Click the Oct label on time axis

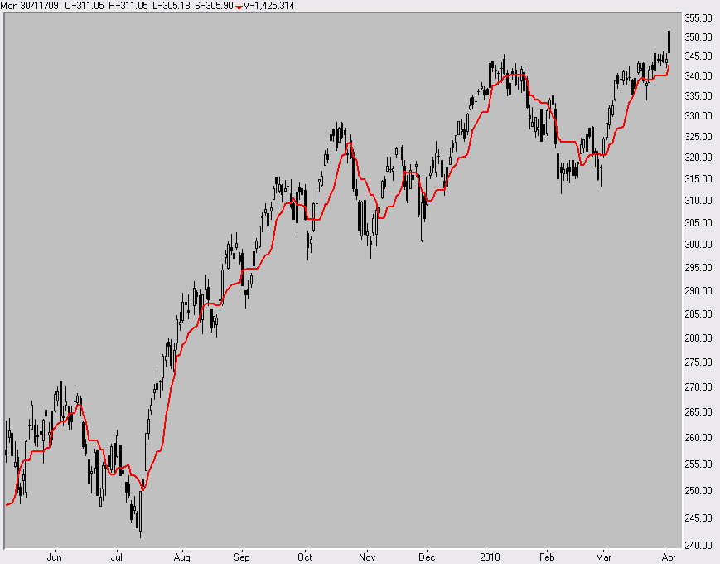pos(305,557)
